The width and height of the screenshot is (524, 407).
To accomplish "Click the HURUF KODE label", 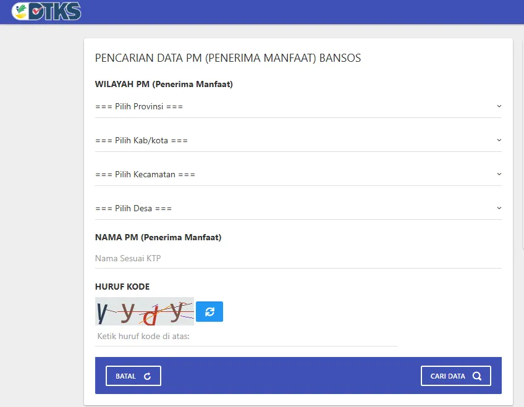I will coord(122,287).
